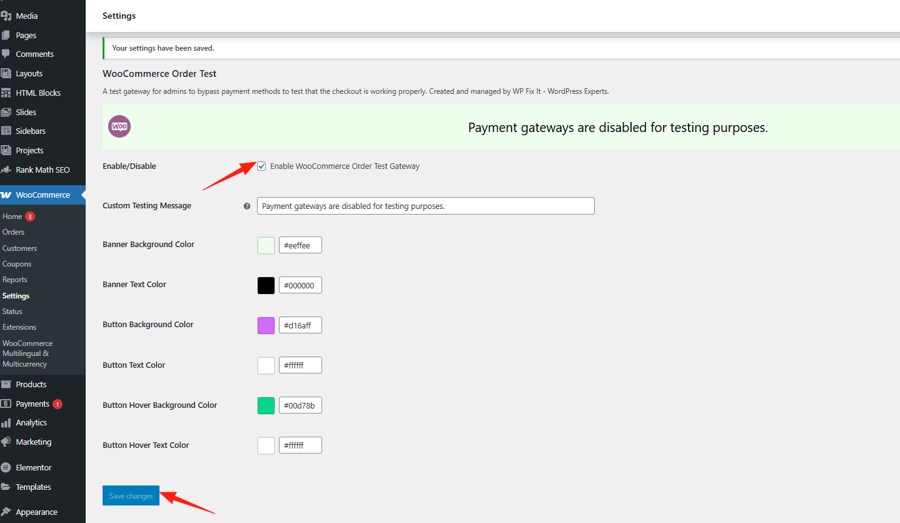Click the Save changes button
The width and height of the screenshot is (900, 523).
tap(131, 495)
